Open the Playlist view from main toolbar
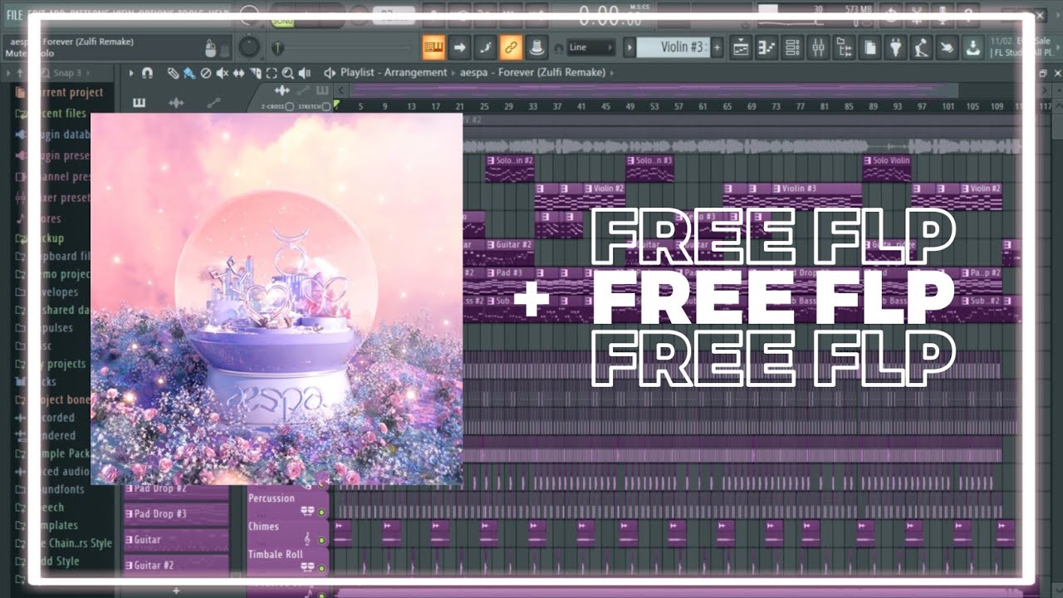 pos(741,48)
